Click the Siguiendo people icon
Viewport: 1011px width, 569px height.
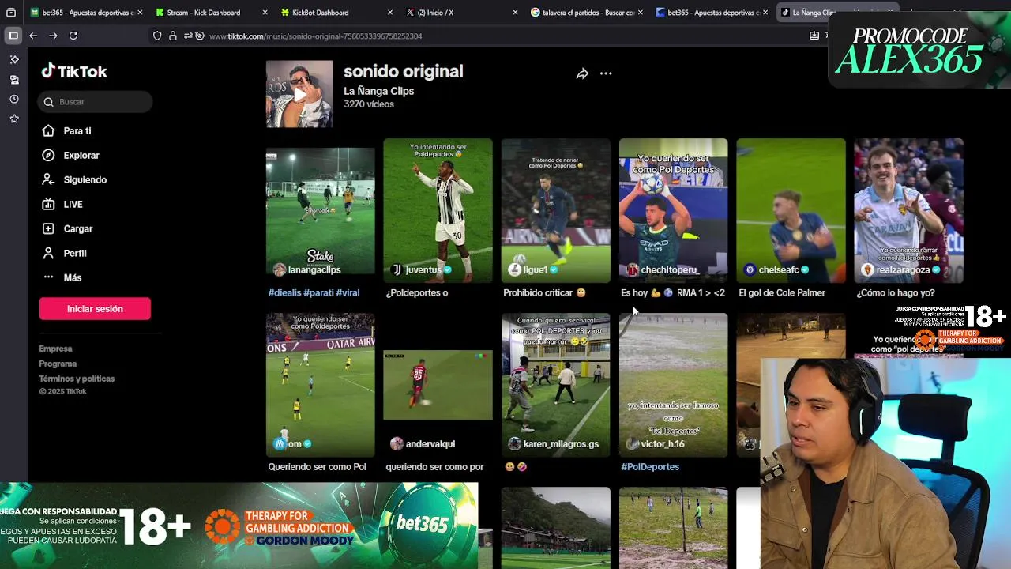[x=48, y=180]
